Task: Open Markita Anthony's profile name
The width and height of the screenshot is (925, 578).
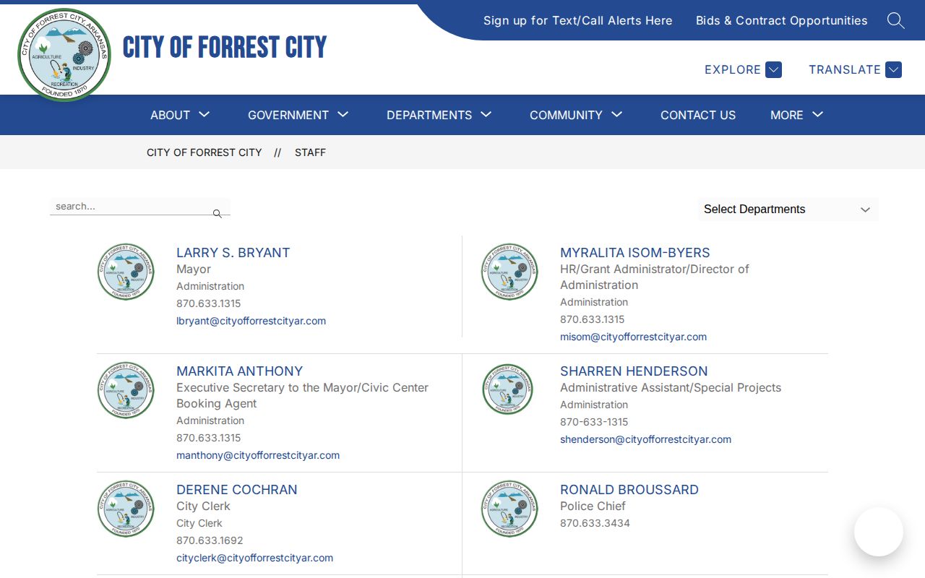Action: tap(239, 371)
